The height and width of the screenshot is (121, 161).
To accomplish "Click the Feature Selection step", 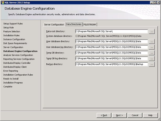I will [12, 31].
